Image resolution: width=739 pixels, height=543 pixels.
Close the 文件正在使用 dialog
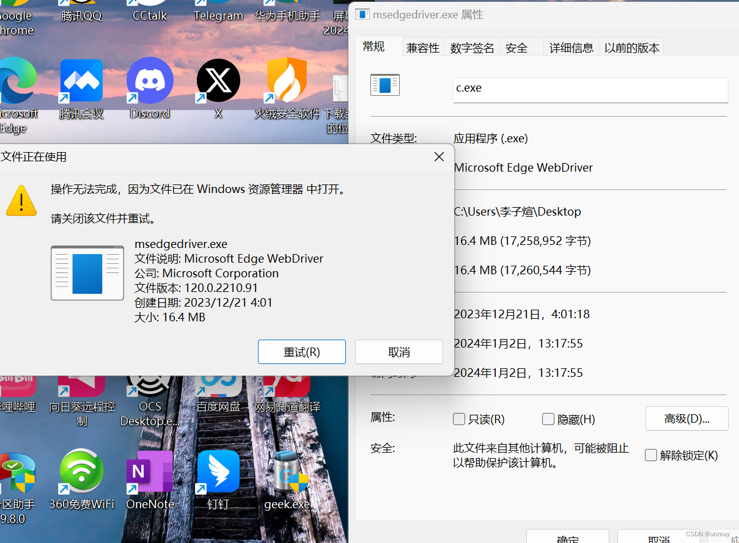(439, 157)
